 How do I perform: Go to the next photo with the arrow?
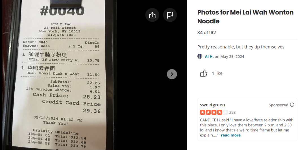[172, 74]
